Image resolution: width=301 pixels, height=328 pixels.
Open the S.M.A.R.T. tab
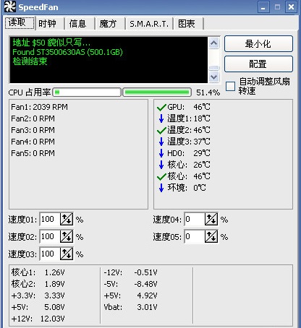point(149,24)
